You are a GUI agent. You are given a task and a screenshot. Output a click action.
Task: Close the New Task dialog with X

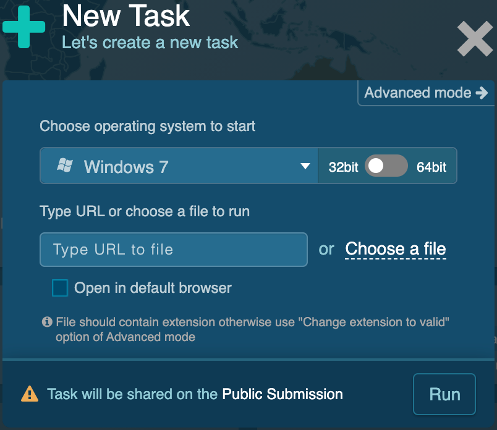475,38
